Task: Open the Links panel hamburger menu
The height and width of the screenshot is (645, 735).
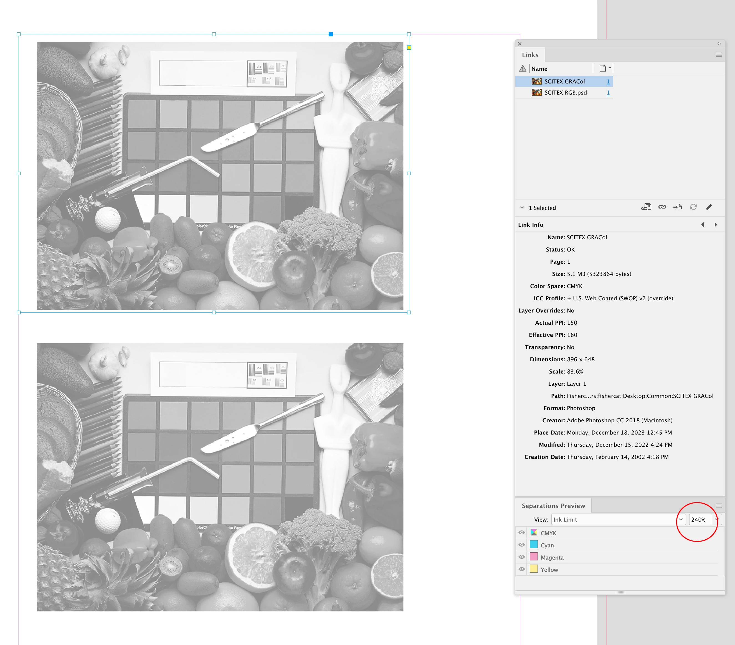Action: (x=718, y=55)
